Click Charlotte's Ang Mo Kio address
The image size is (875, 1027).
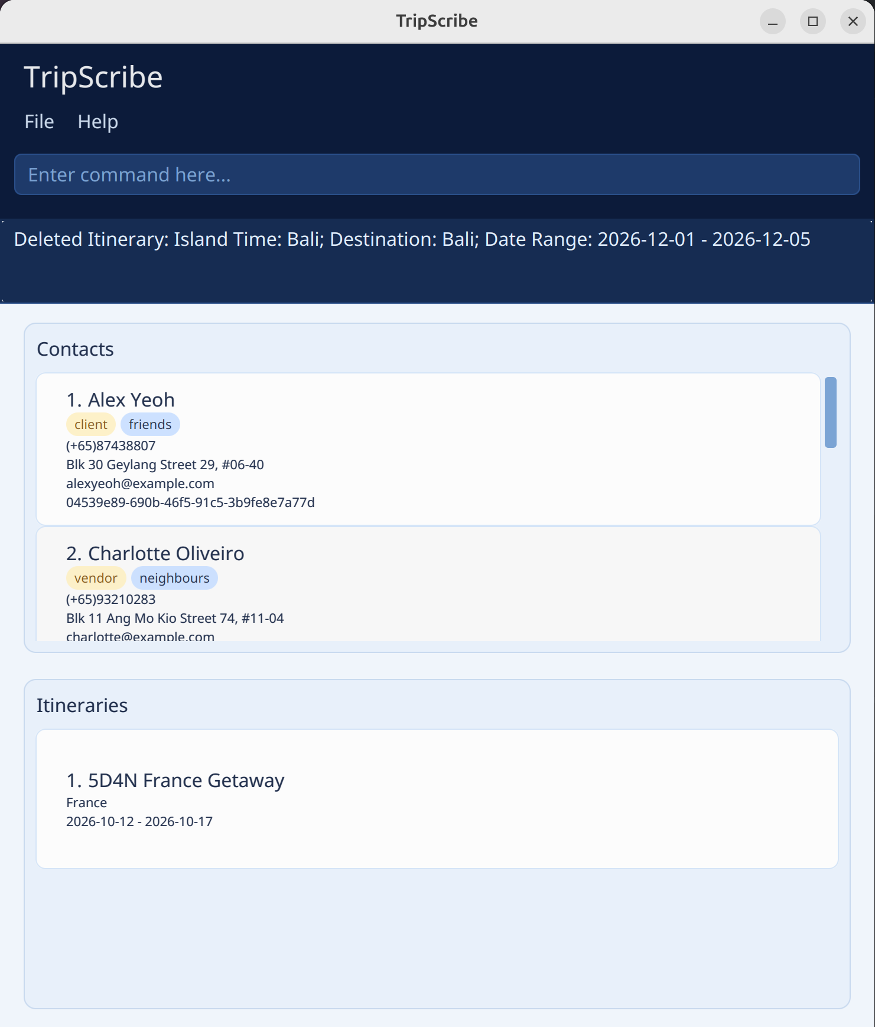click(175, 618)
